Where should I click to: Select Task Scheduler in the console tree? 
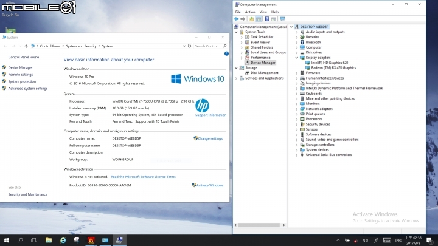click(x=262, y=37)
